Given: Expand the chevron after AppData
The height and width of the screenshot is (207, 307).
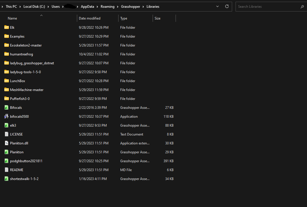Looking at the screenshot, I should point(97,7).
